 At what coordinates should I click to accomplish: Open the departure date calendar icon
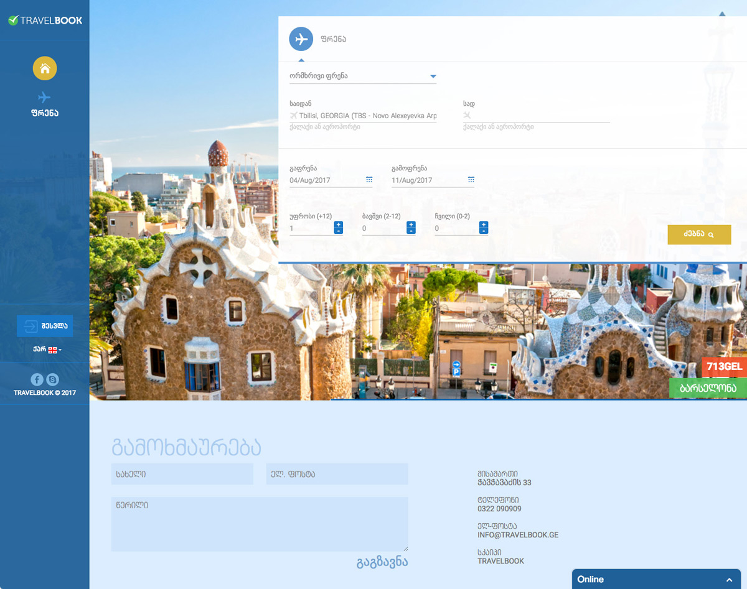click(369, 180)
